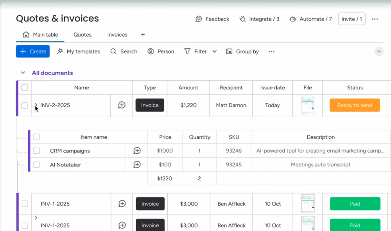Tick the checkbox for INV-2-2025 row
The image size is (391, 231).
click(x=25, y=105)
